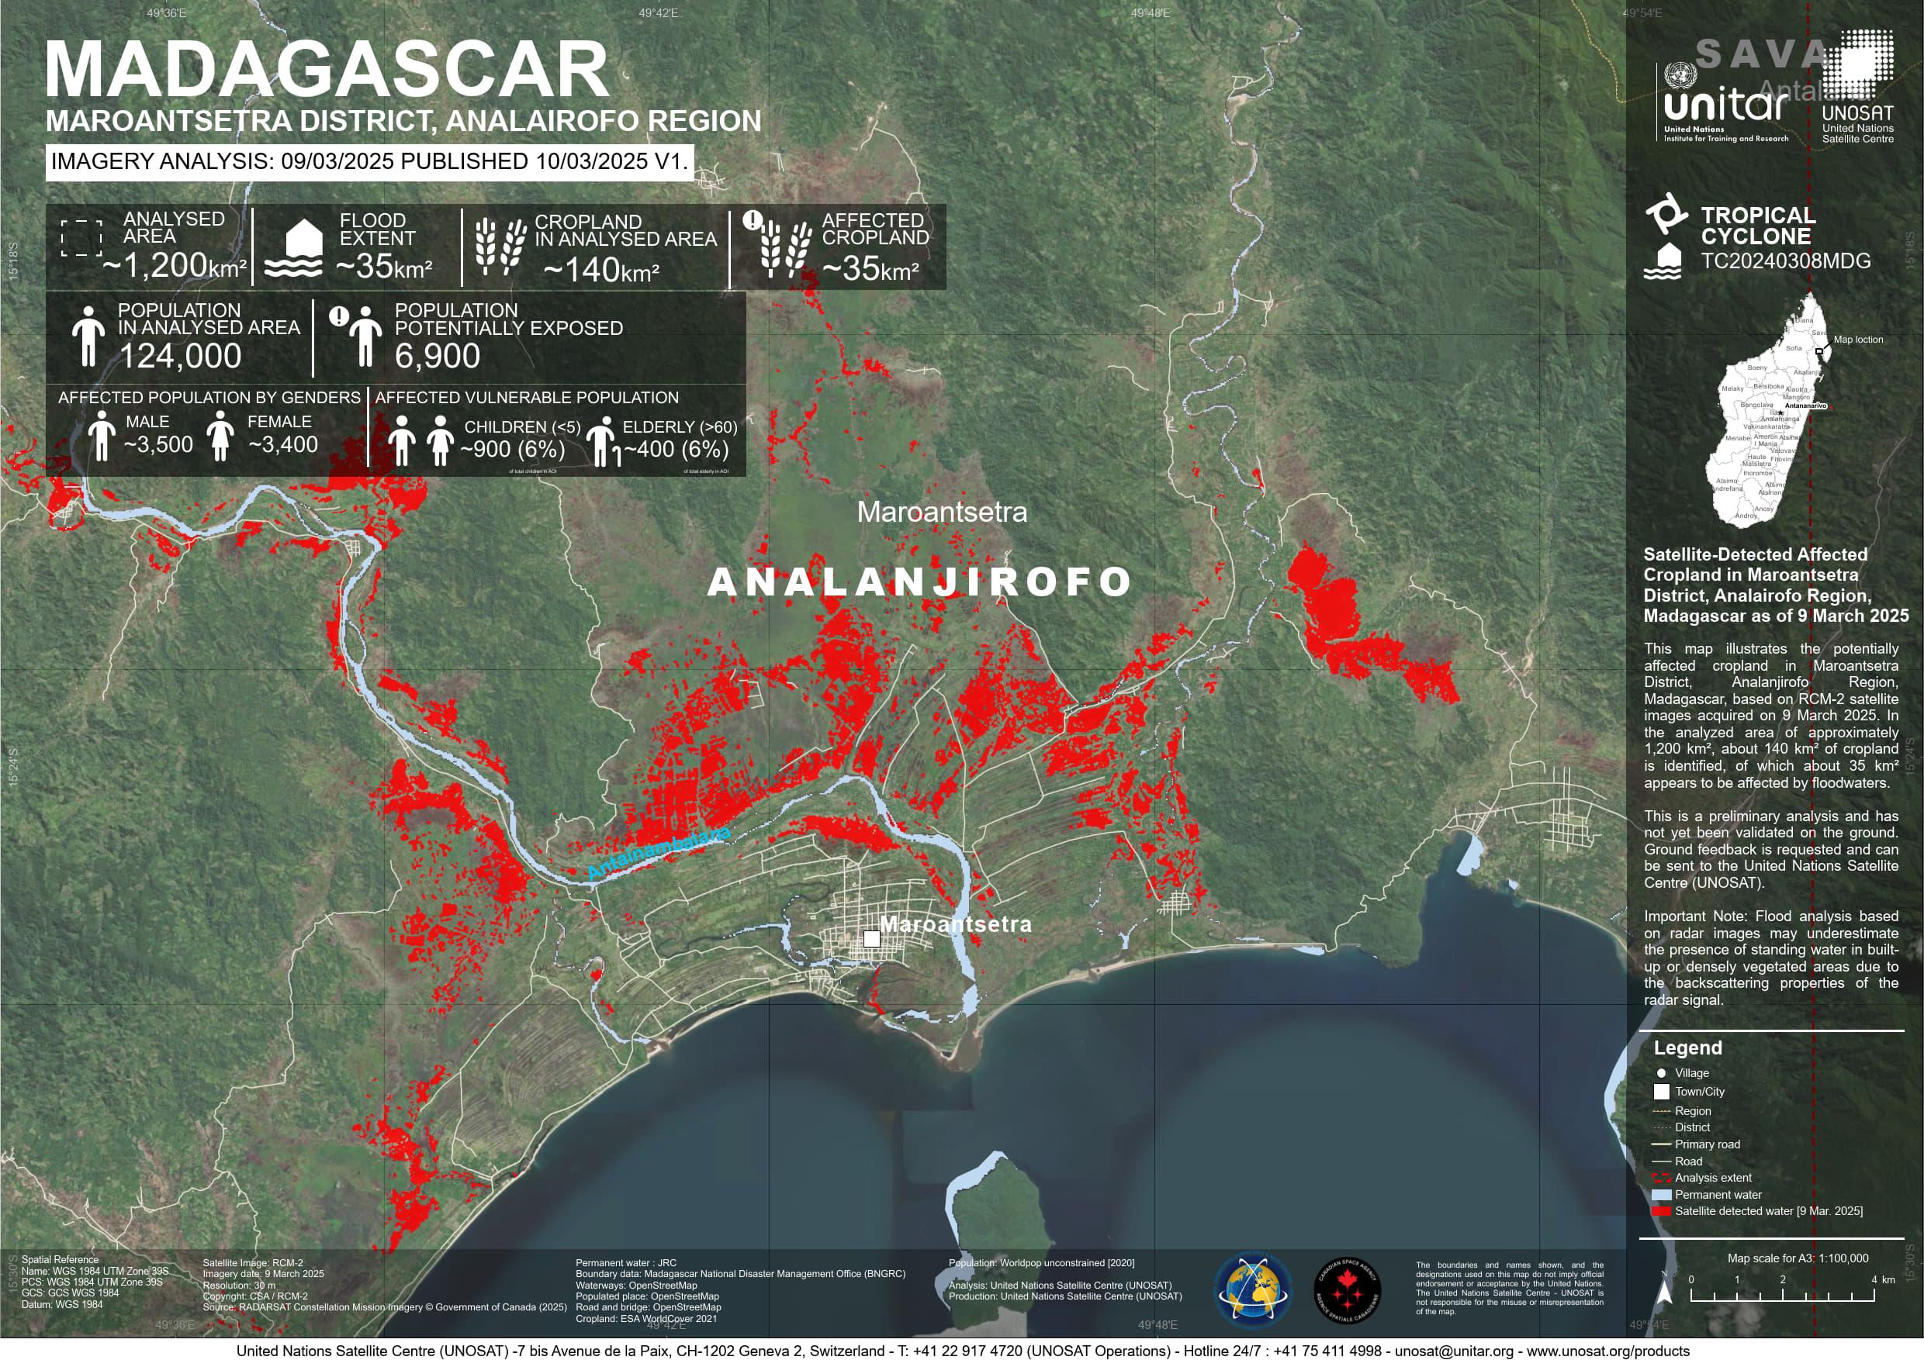The image size is (1924, 1360).
Task: Click the red satellite detected water swatch
Action: [1661, 1211]
